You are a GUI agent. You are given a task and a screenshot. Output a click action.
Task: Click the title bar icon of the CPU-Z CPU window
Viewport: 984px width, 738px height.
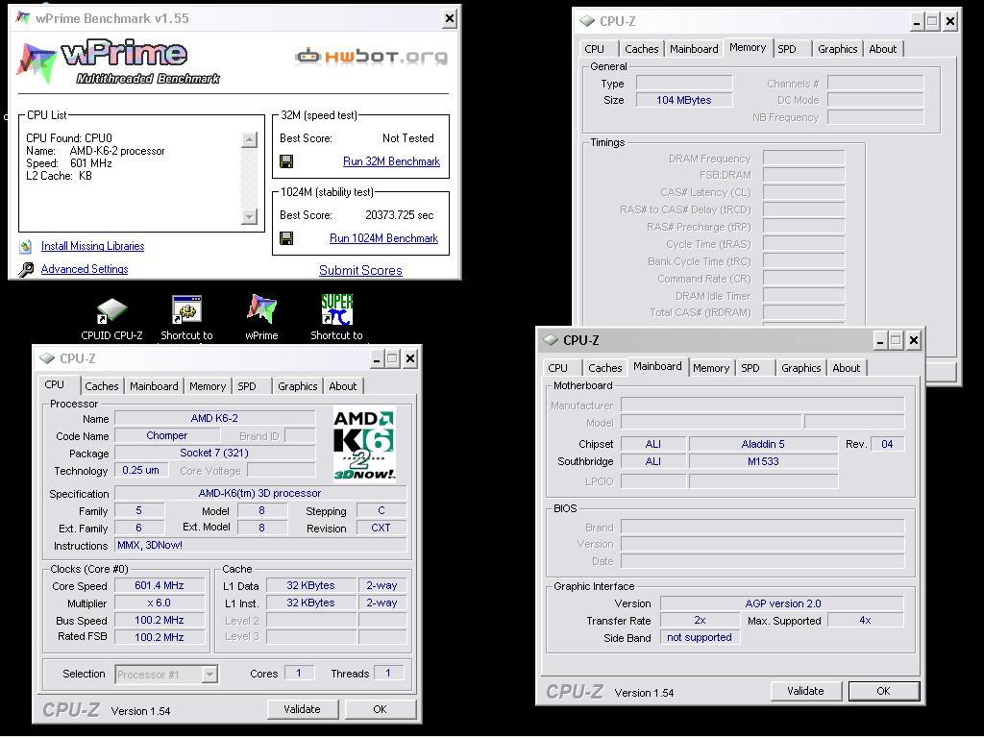tap(47, 358)
